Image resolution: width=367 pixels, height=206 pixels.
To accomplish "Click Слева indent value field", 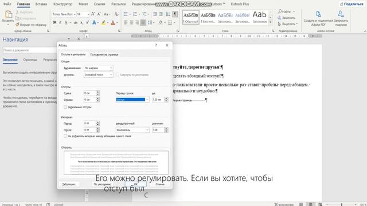I will (89, 93).
